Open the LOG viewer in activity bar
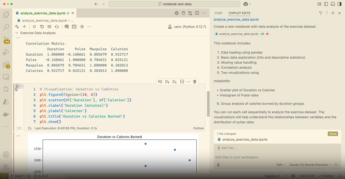 point(6,89)
